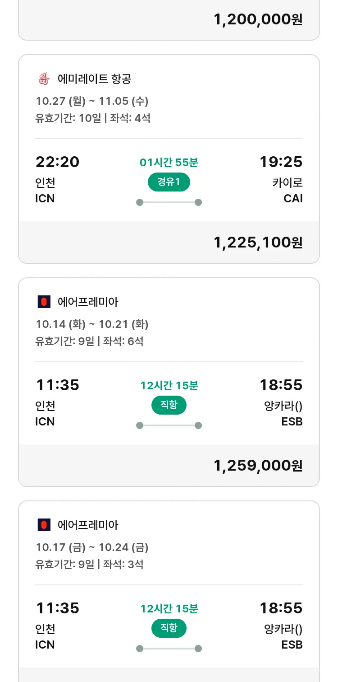Click the 카이로 CAI destination label
The image size is (338, 682).
tap(287, 190)
